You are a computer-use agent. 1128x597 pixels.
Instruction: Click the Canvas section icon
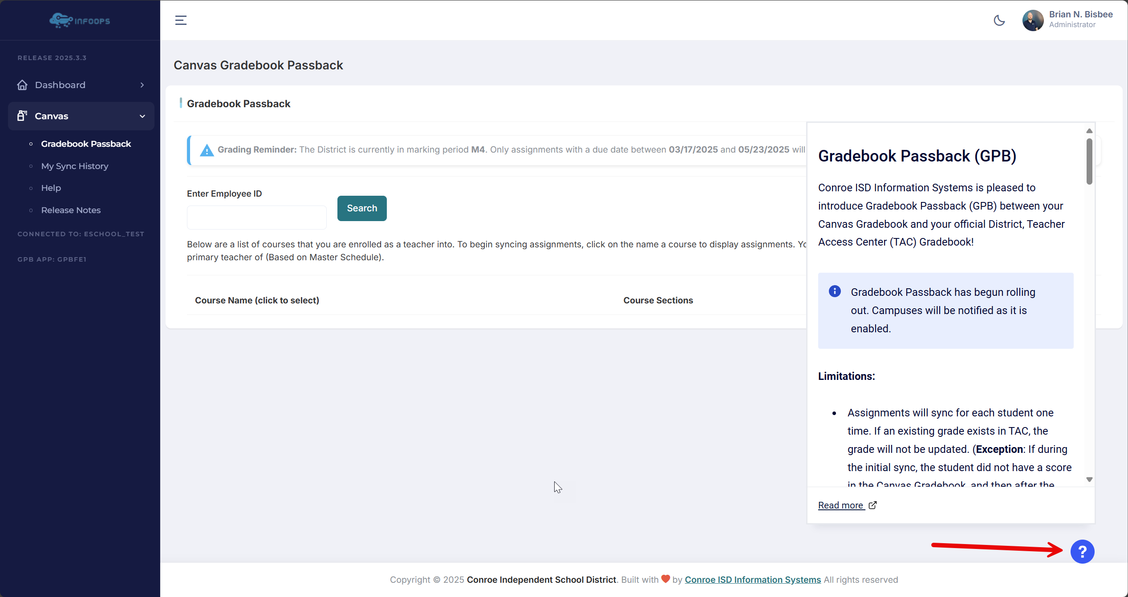[22, 116]
